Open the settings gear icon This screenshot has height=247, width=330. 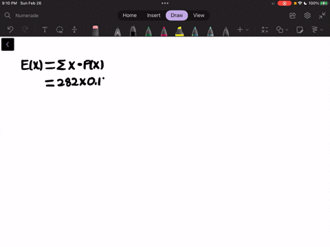[x=307, y=15]
